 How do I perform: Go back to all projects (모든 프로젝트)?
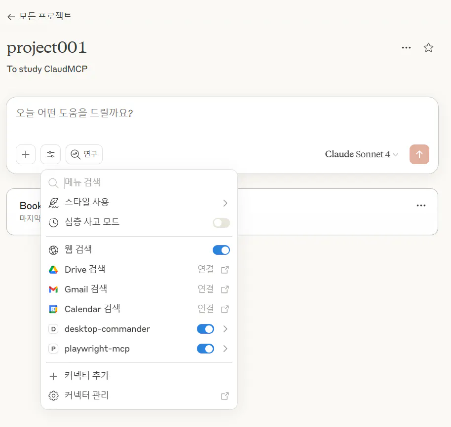click(x=39, y=16)
